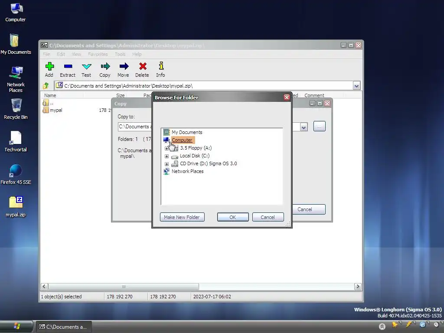Open Computer desktop icon

tap(16, 13)
